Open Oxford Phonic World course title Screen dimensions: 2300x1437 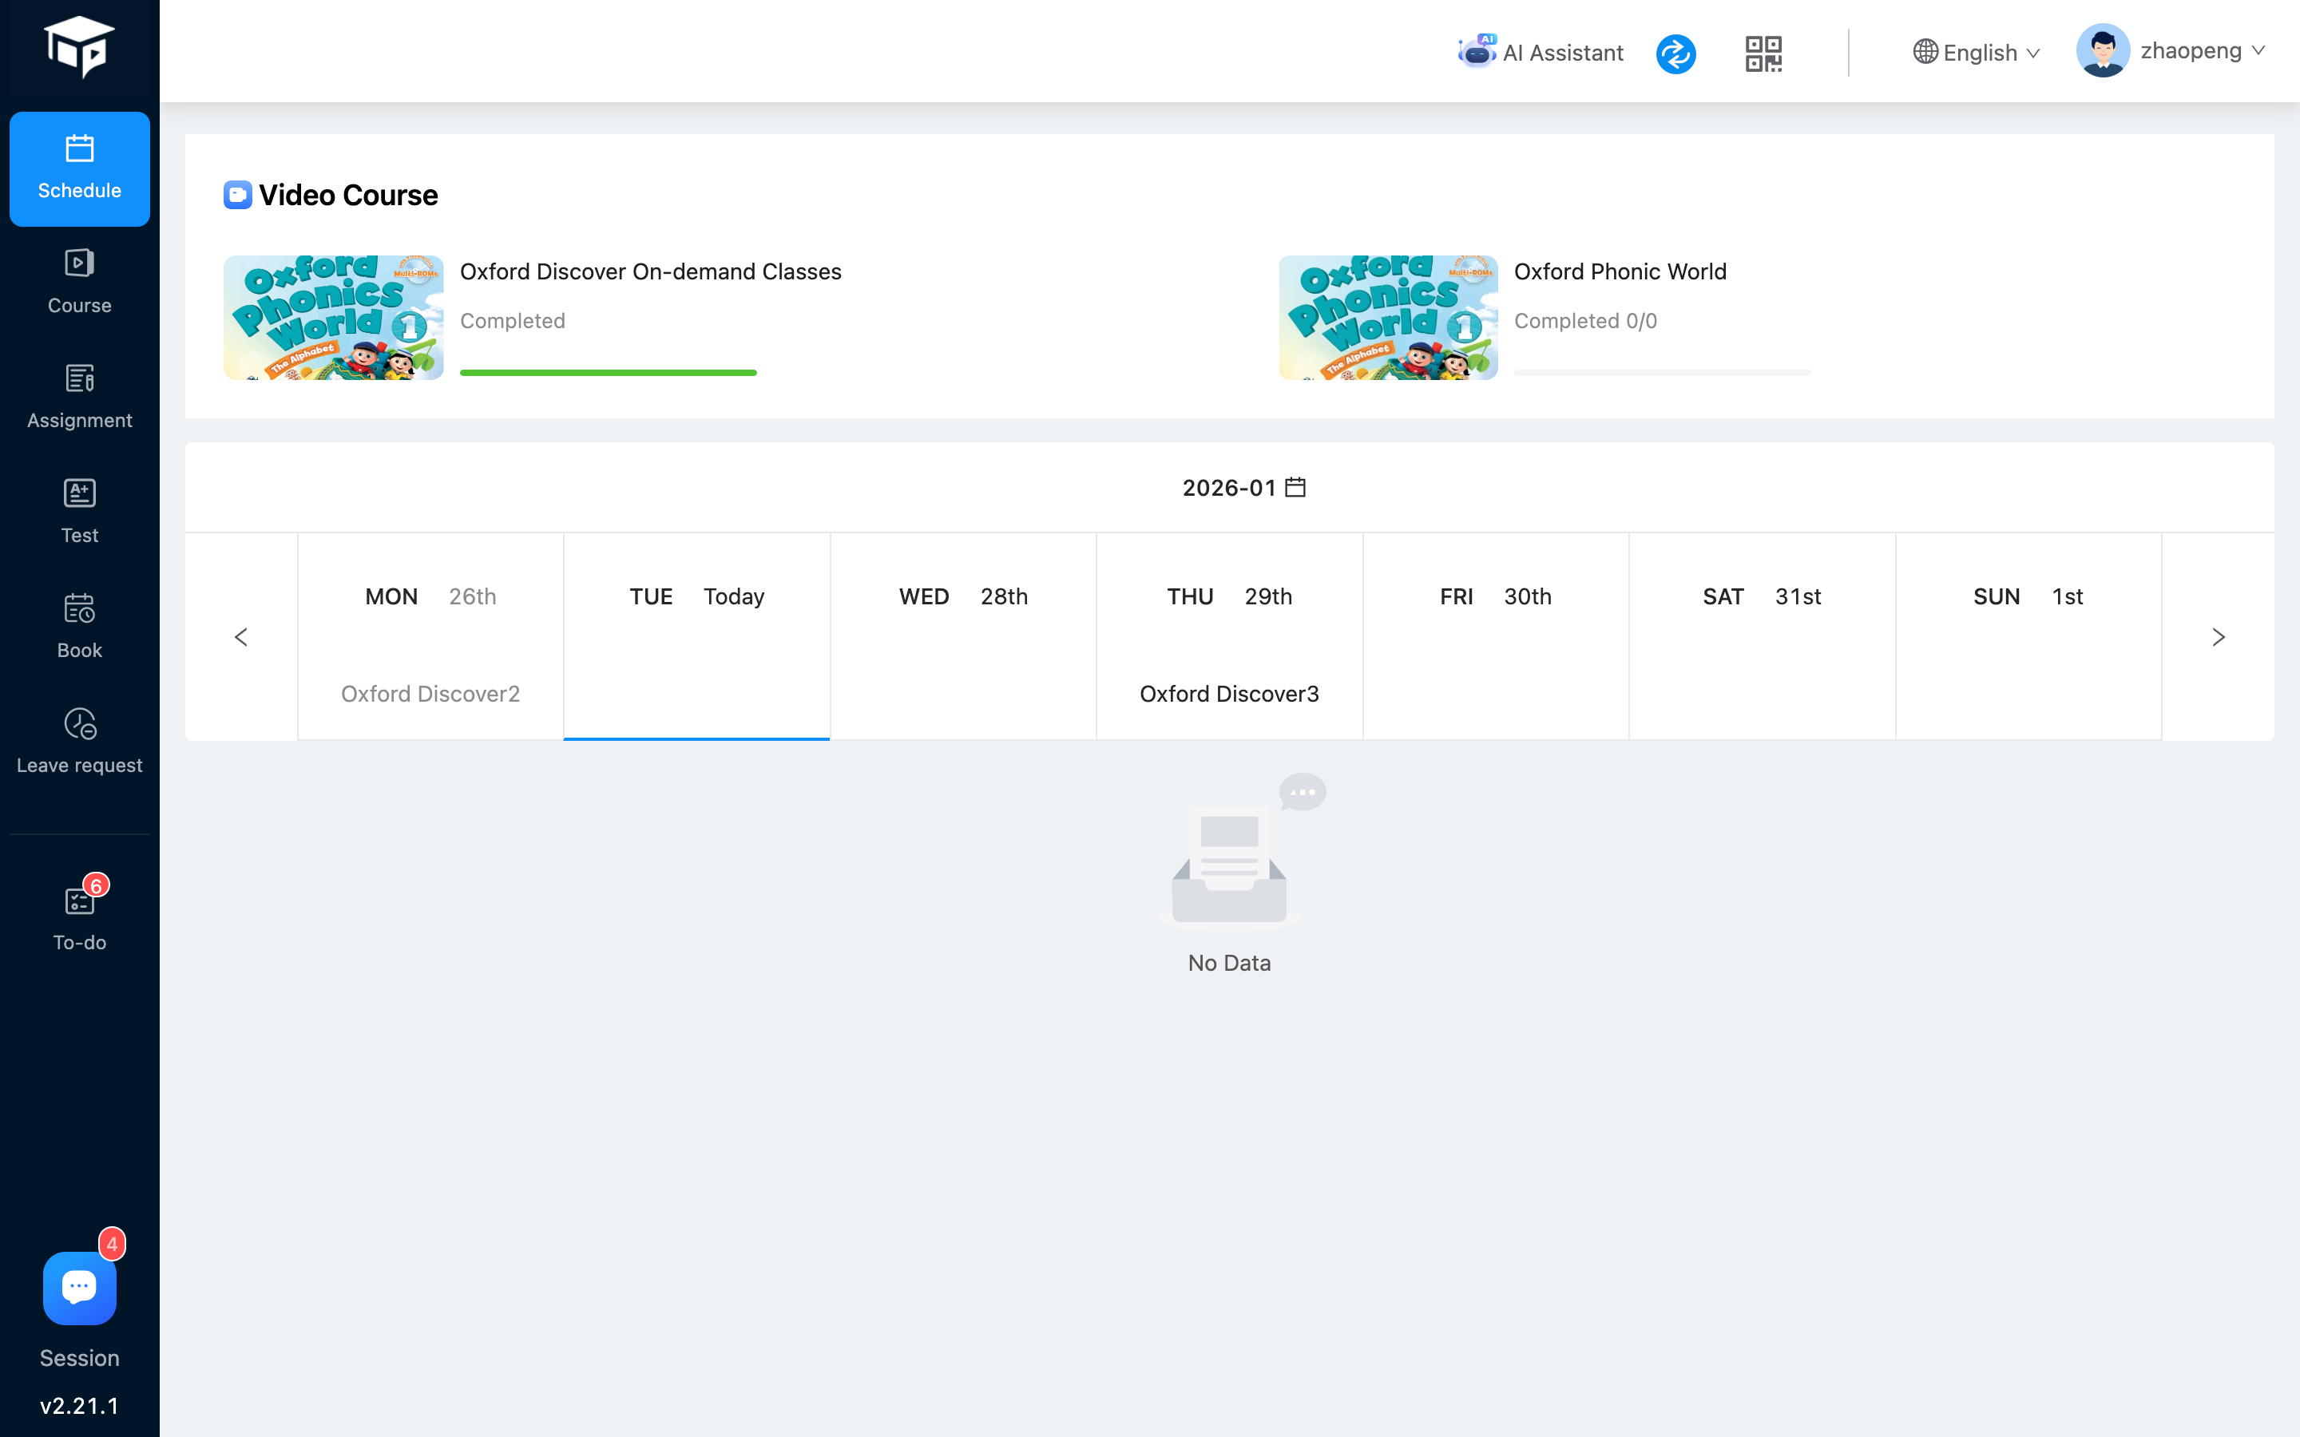1620,271
